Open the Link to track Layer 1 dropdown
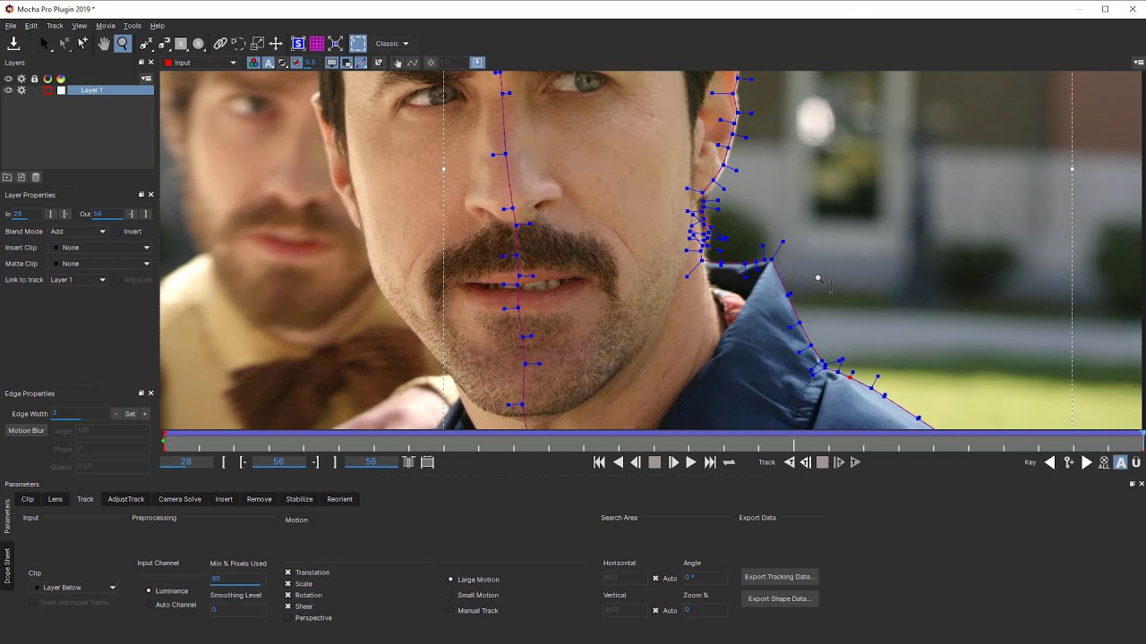1146x644 pixels. 78,280
